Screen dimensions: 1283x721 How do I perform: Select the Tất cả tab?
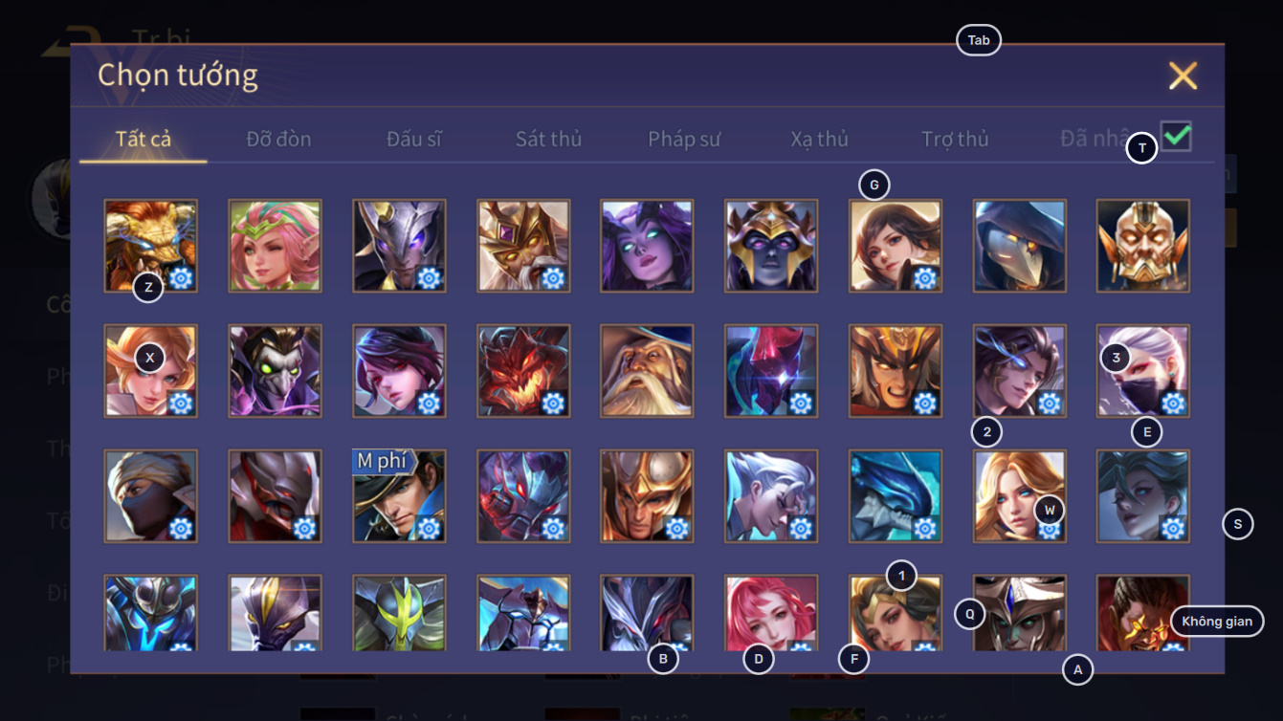tap(144, 139)
